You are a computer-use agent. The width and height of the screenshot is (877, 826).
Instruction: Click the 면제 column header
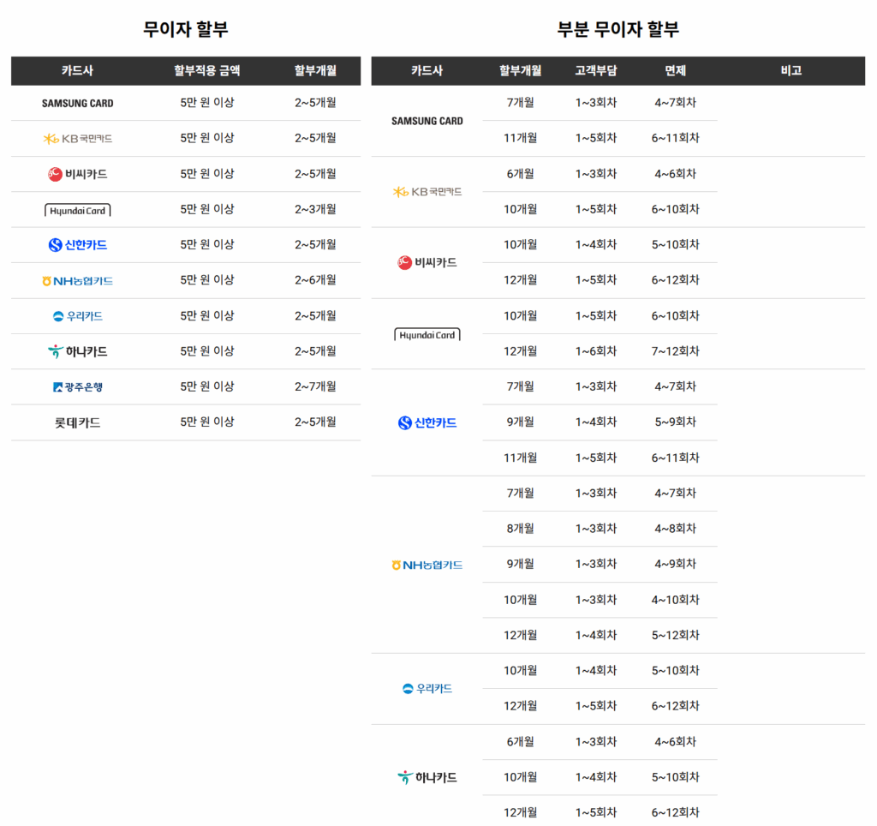tap(675, 70)
